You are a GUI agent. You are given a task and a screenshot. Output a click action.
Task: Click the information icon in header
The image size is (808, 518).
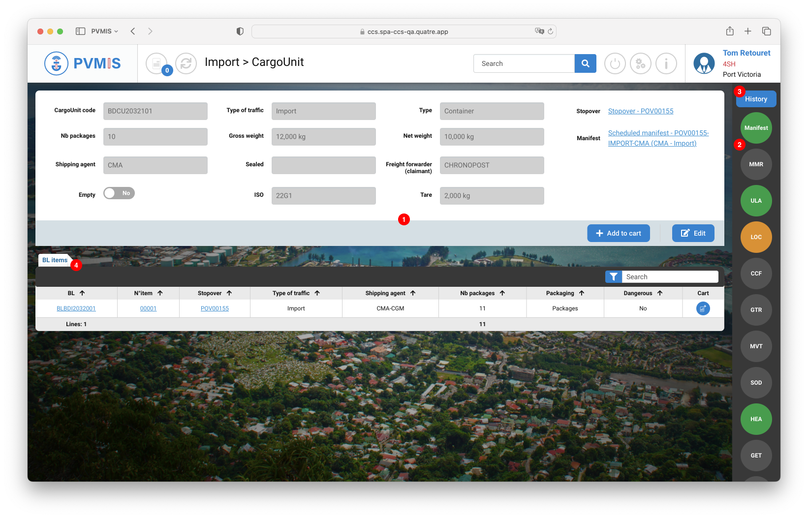click(666, 63)
